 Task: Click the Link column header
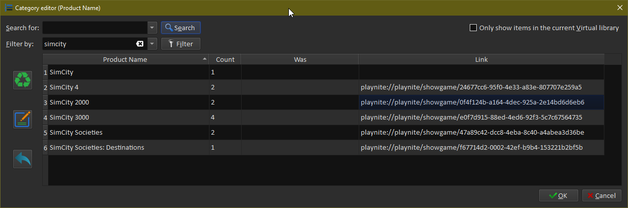(481, 59)
